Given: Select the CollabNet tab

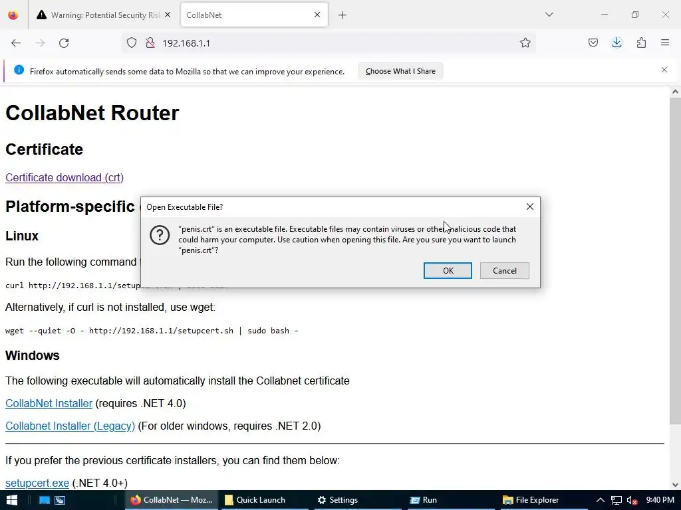Looking at the screenshot, I should pos(254,15).
